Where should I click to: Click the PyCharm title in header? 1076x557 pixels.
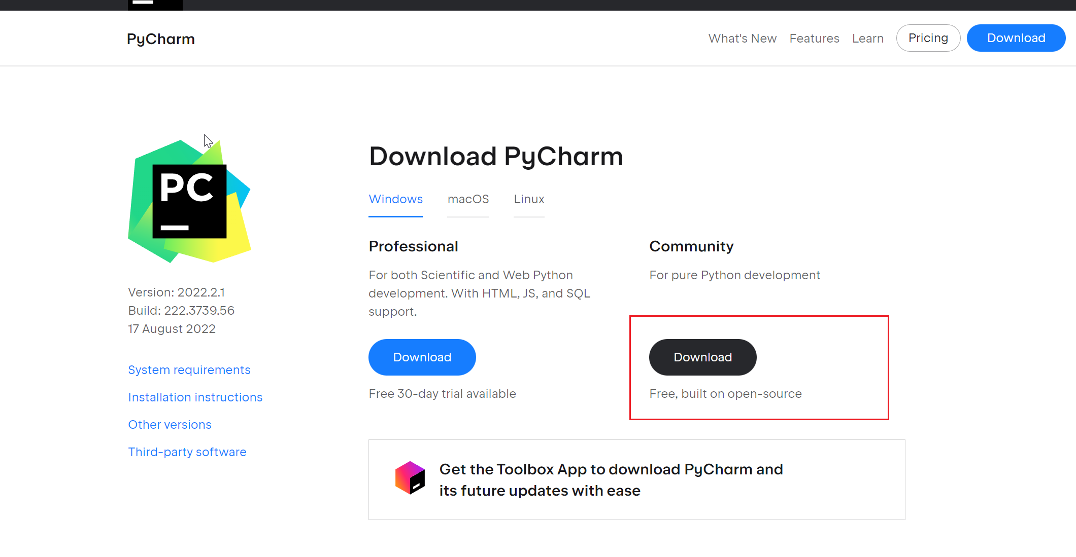161,39
